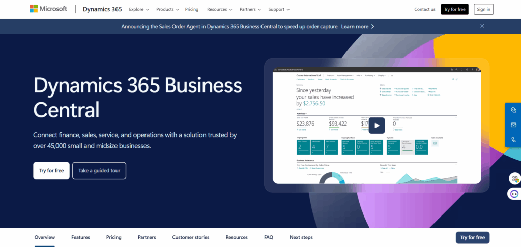Expand the Products dropdown menu

[x=167, y=9]
